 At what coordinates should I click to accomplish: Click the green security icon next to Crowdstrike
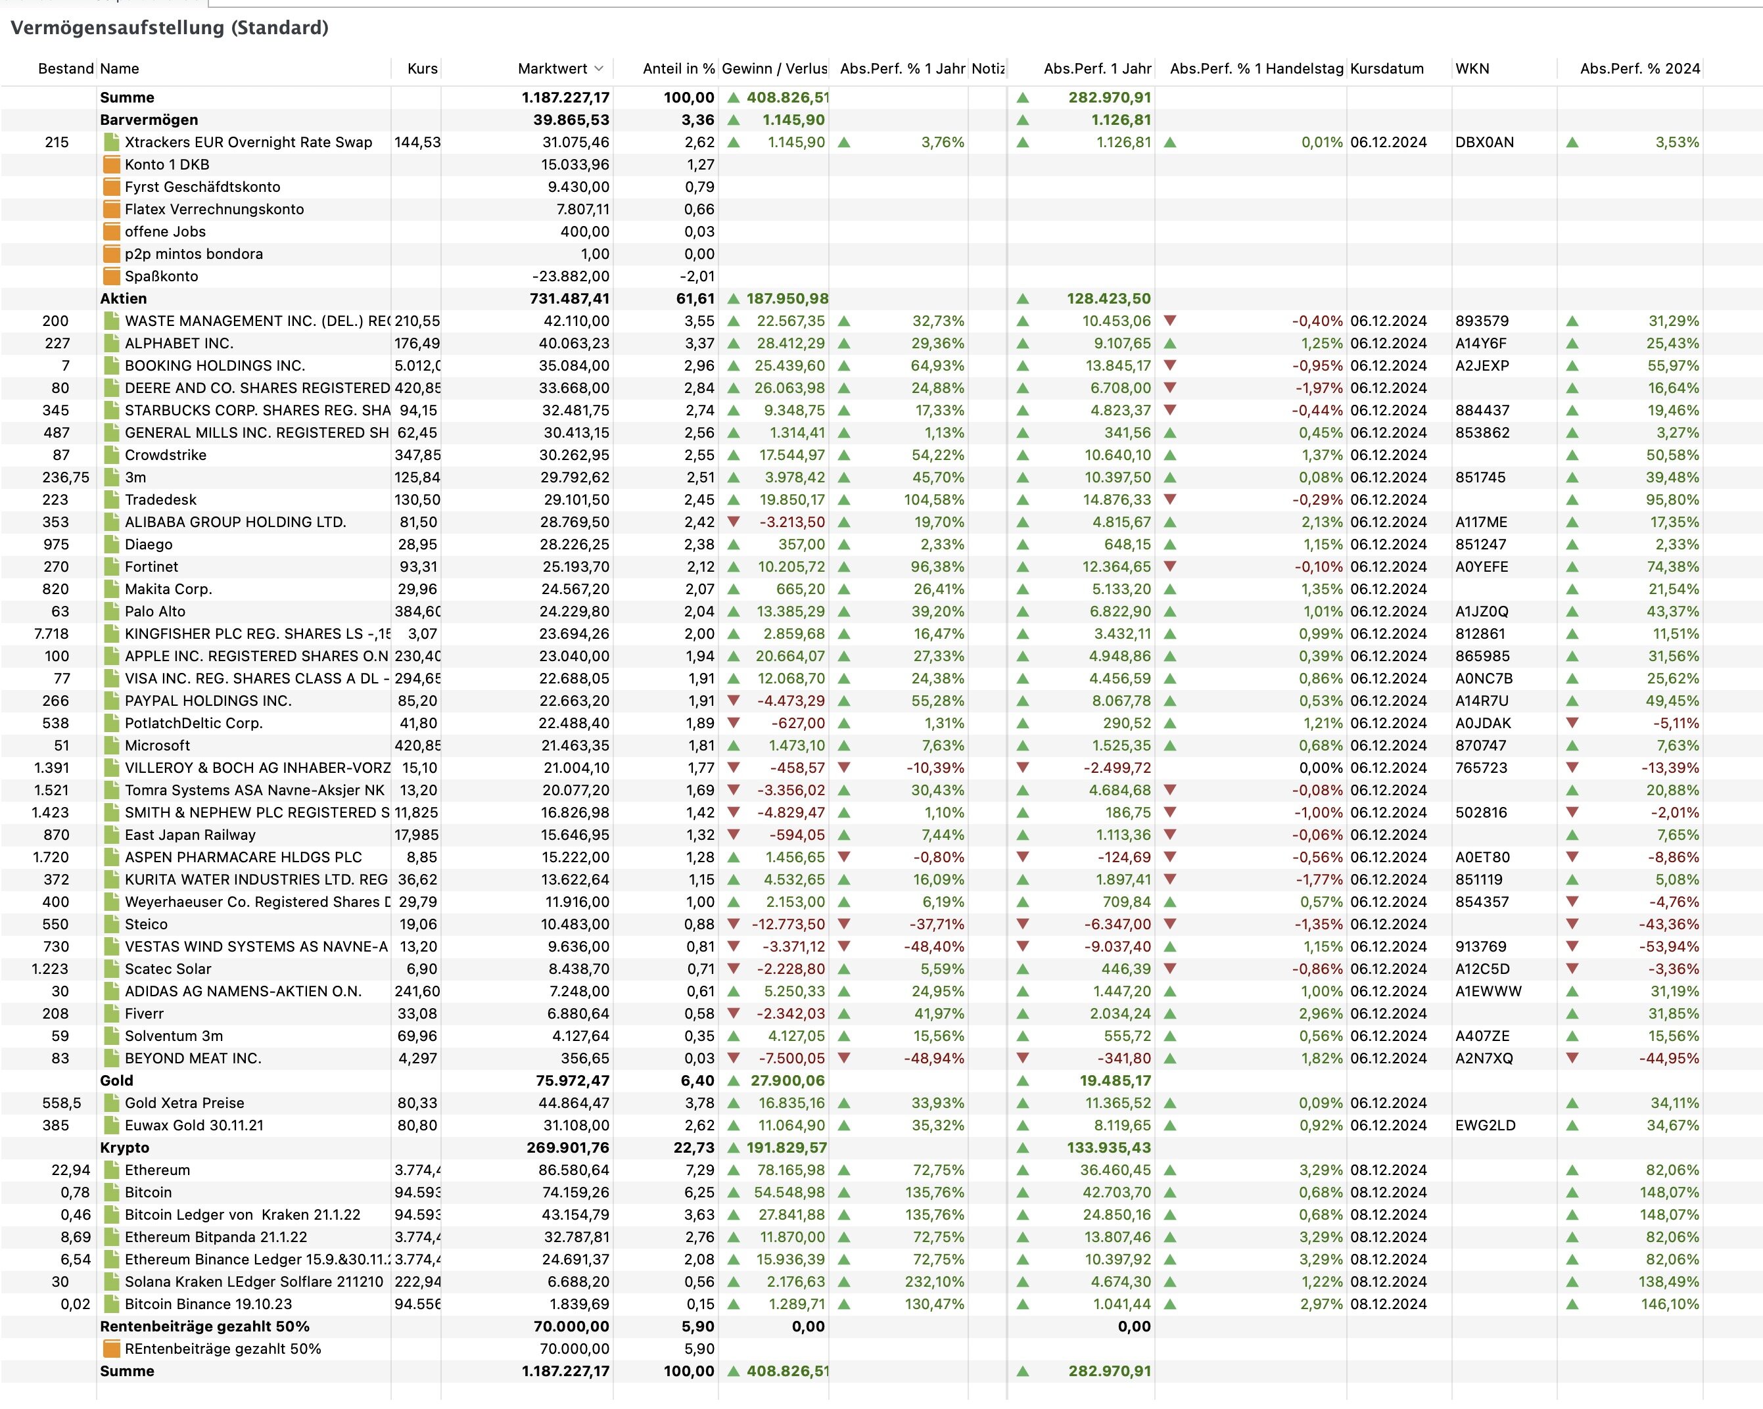click(111, 455)
